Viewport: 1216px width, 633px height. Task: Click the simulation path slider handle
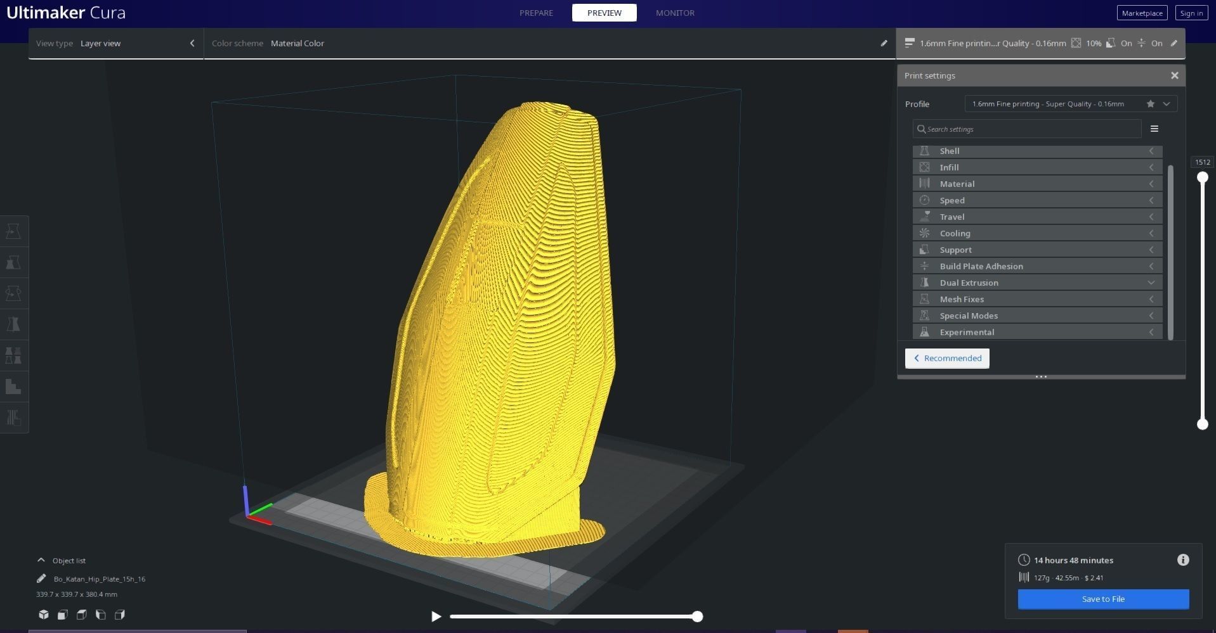pos(697,617)
